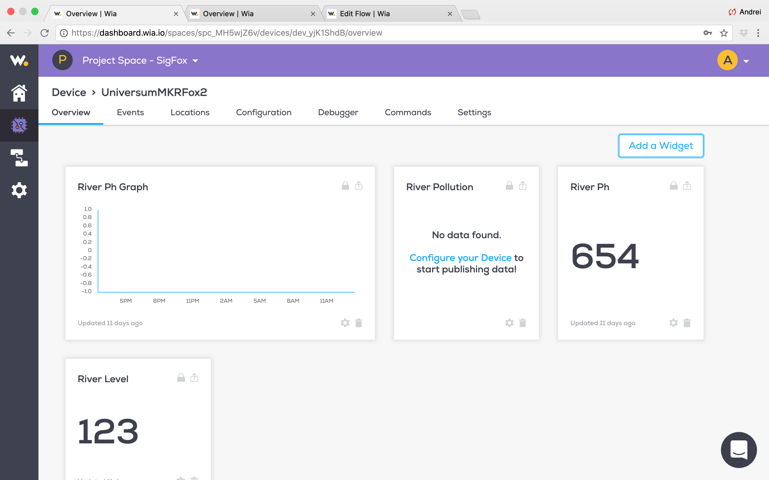The image size is (769, 480).
Task: Toggle lock on River Level widget
Action: coord(181,378)
